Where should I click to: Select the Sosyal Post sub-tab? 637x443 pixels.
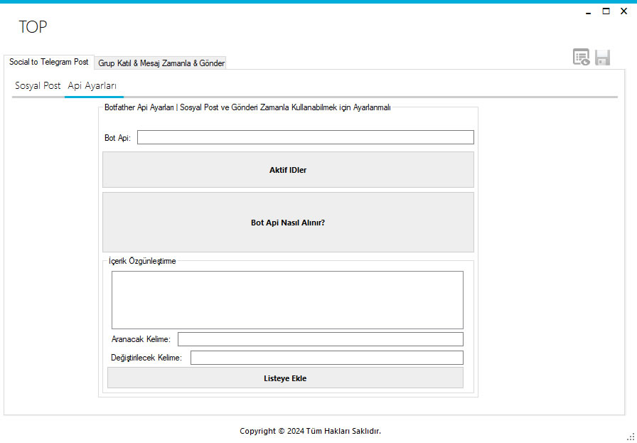click(38, 86)
